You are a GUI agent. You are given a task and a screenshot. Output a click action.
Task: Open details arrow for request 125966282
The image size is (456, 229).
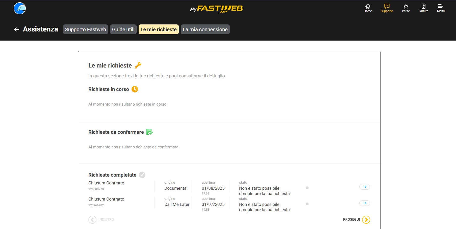[x=364, y=203]
